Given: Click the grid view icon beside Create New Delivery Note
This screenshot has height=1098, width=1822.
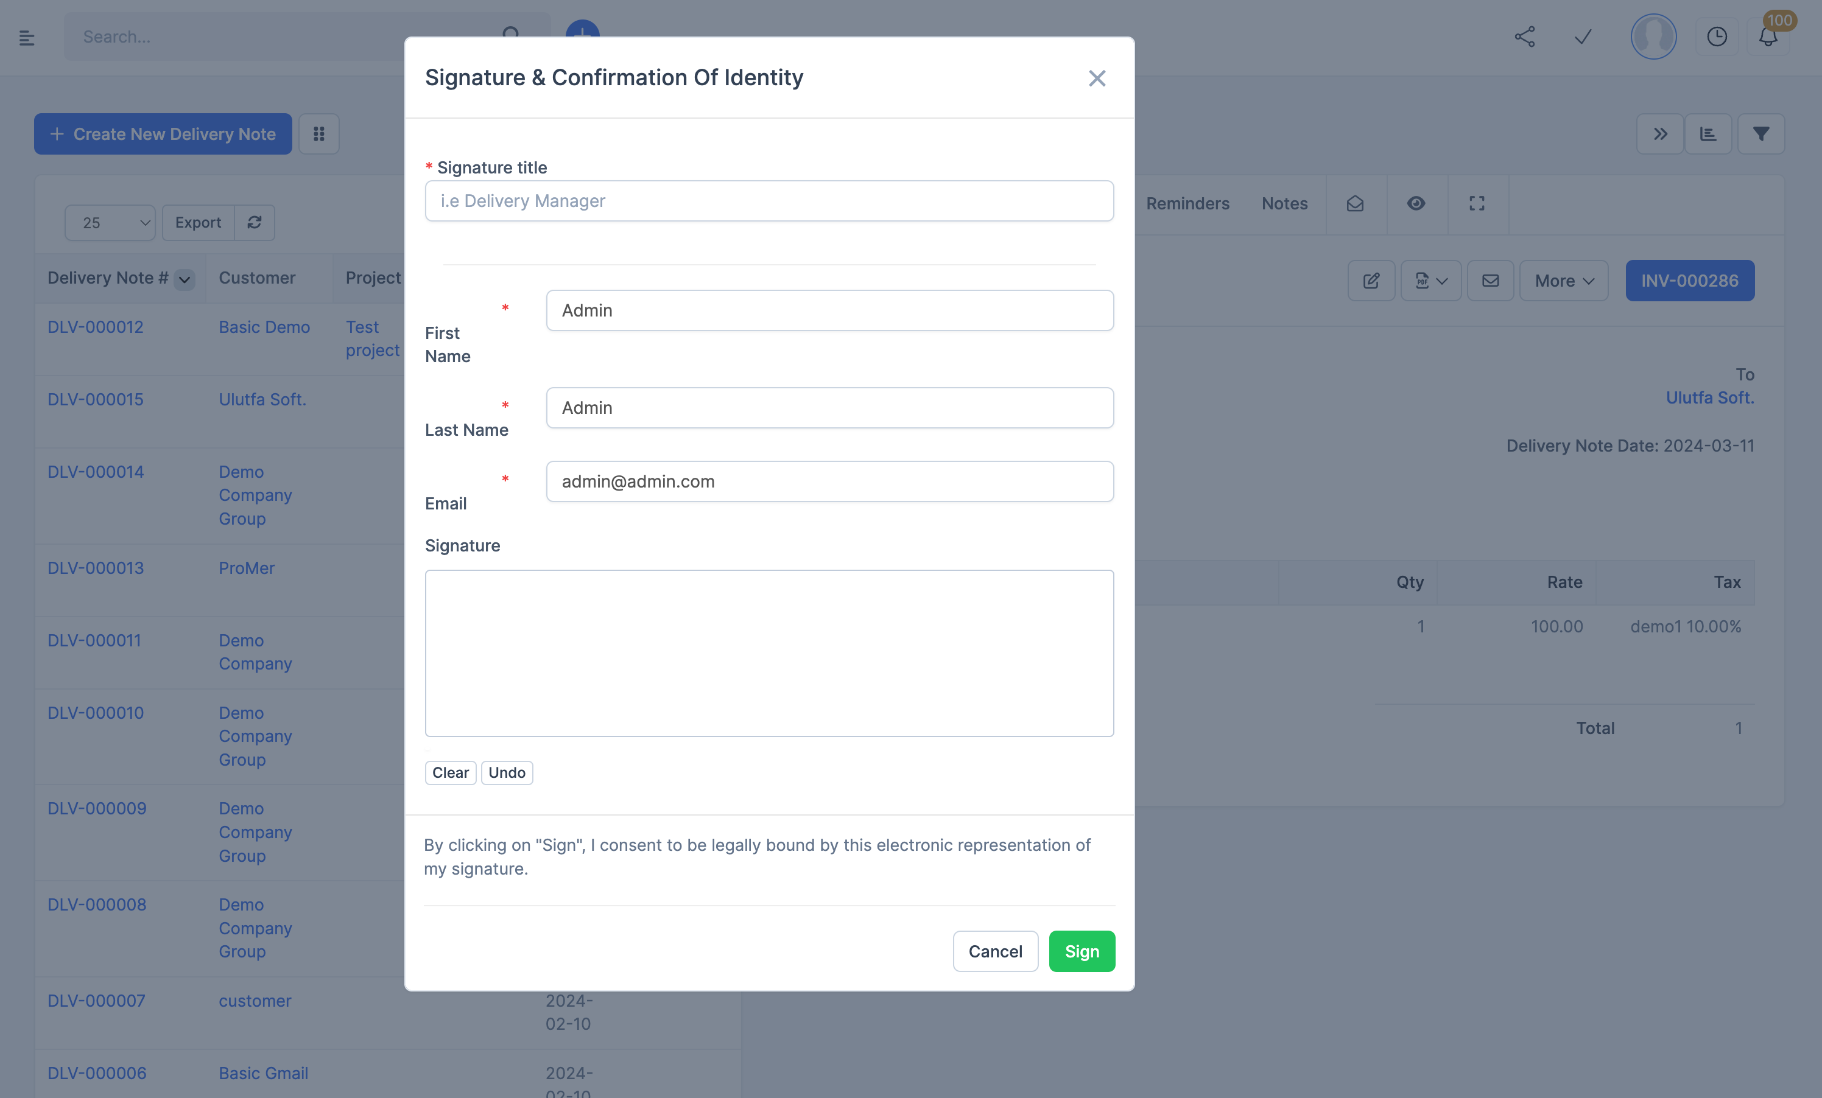Looking at the screenshot, I should pyautogui.click(x=318, y=134).
